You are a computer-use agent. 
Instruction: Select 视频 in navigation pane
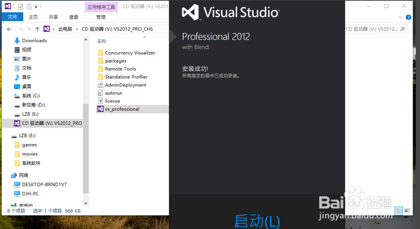click(x=27, y=50)
